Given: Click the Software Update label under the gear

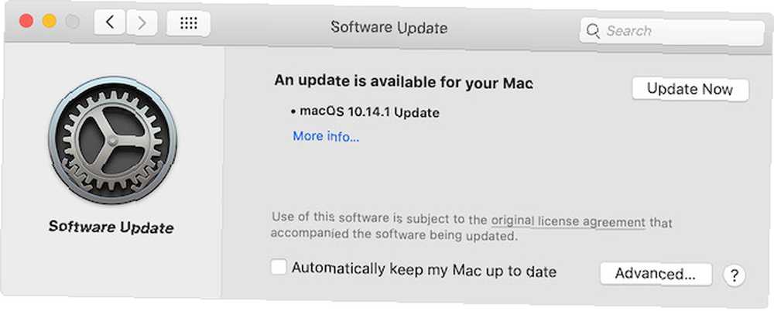Looking at the screenshot, I should (x=111, y=227).
